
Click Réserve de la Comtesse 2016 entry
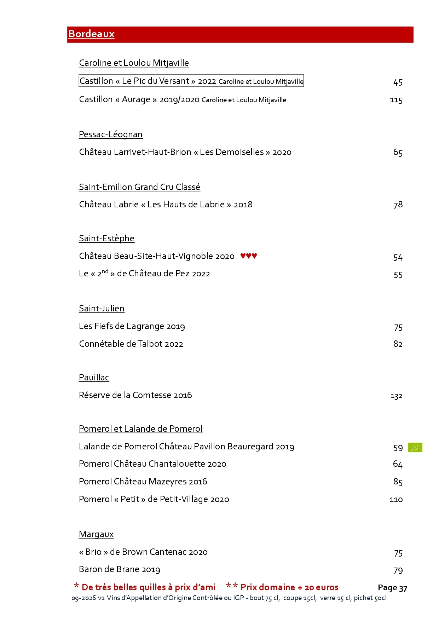coord(135,395)
